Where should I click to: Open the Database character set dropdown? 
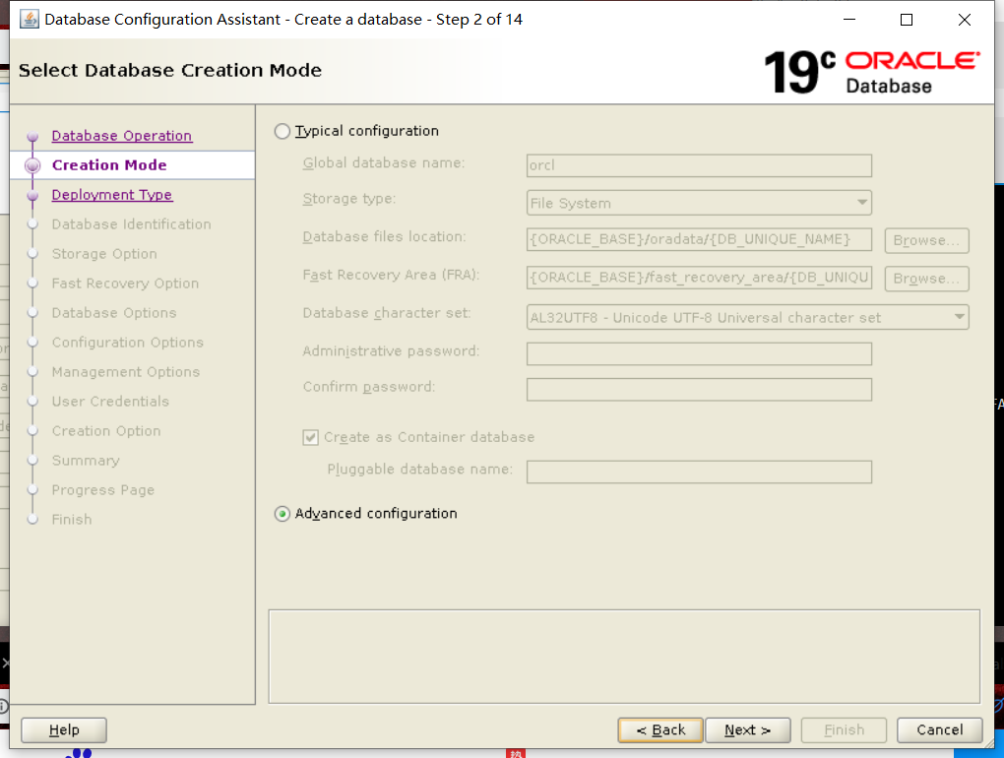point(747,318)
